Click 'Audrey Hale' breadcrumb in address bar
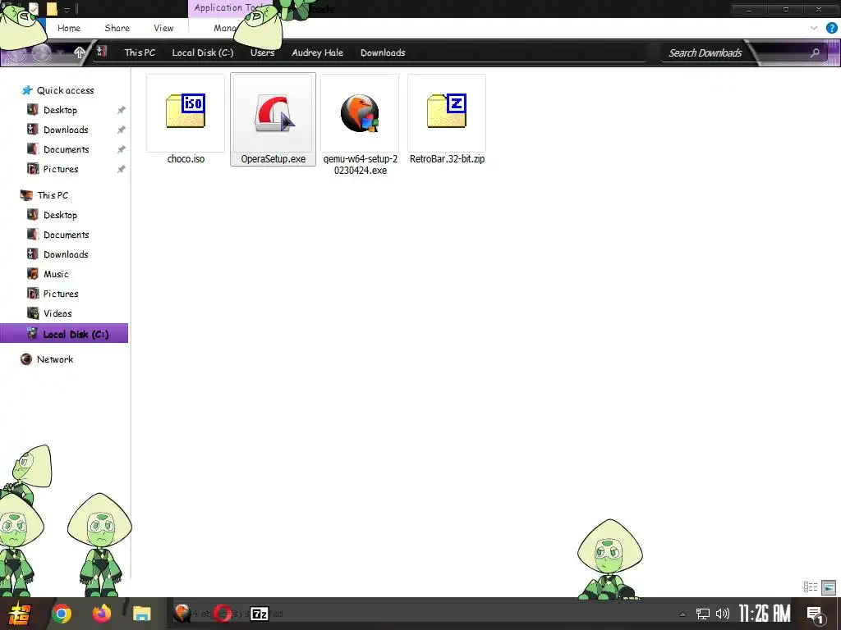 [318, 52]
